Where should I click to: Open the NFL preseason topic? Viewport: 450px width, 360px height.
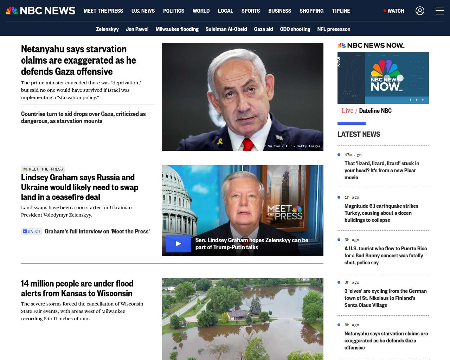(x=334, y=29)
